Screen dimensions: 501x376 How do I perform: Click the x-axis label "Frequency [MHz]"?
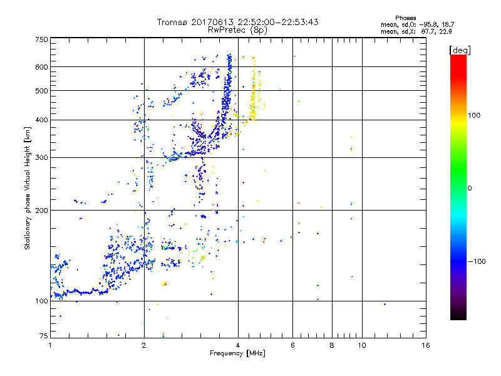237,353
